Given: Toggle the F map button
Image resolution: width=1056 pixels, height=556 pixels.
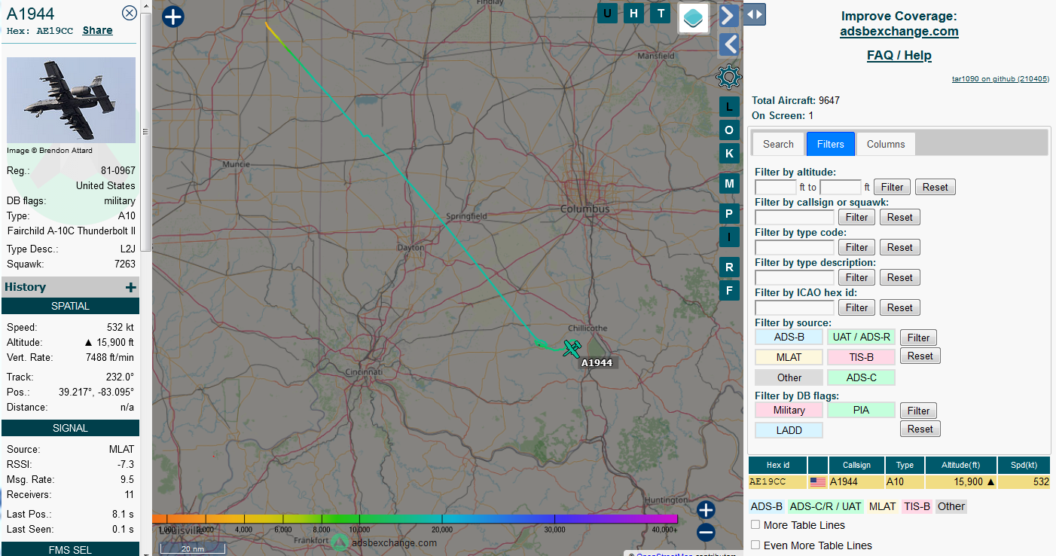Looking at the screenshot, I should (729, 291).
